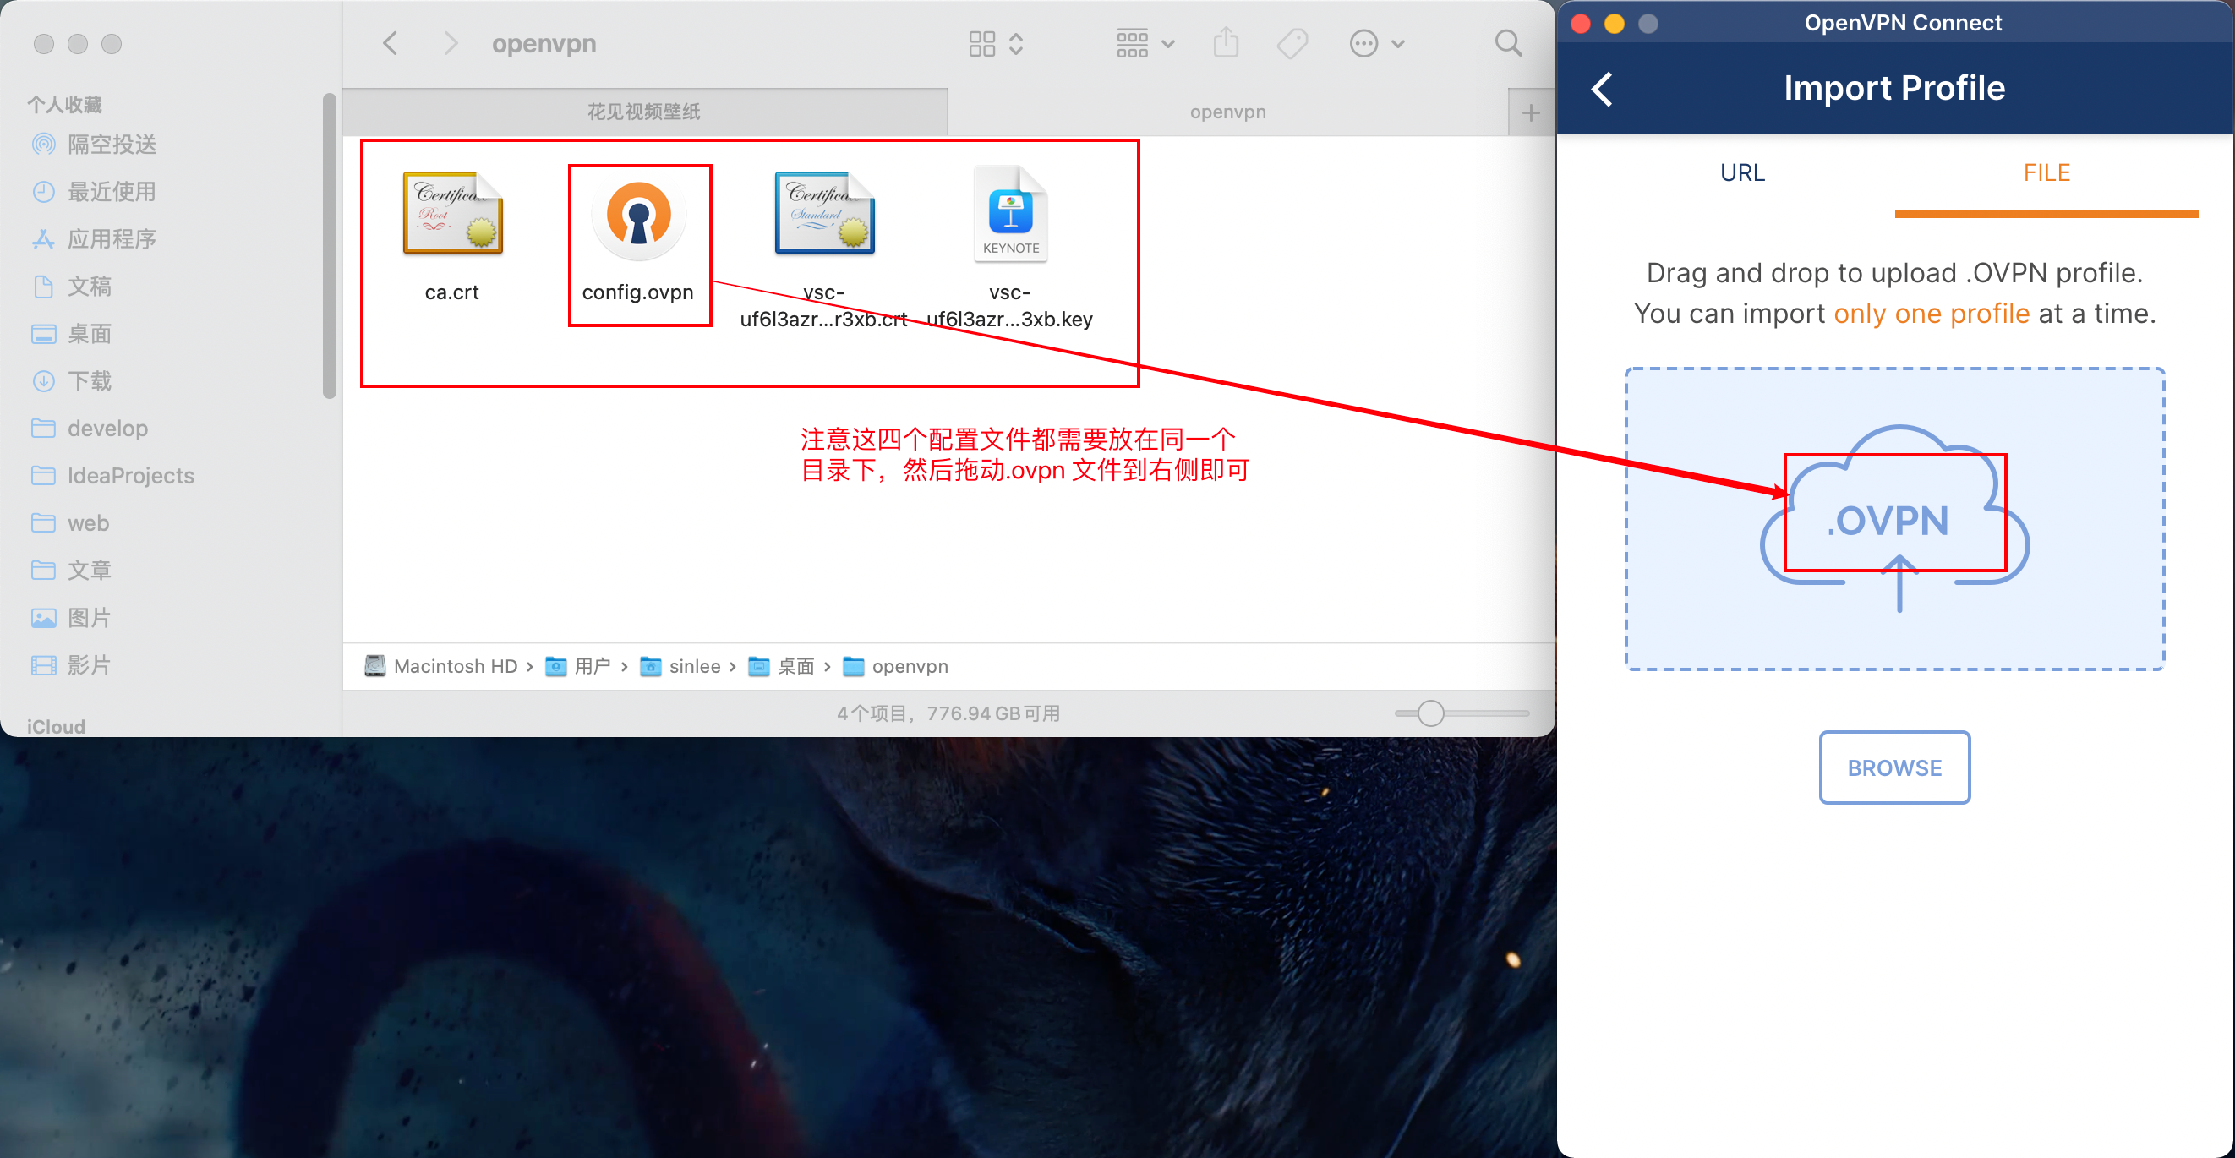Click the edit tags icon
Viewport: 2235px width, 1158px height.
[1292, 43]
